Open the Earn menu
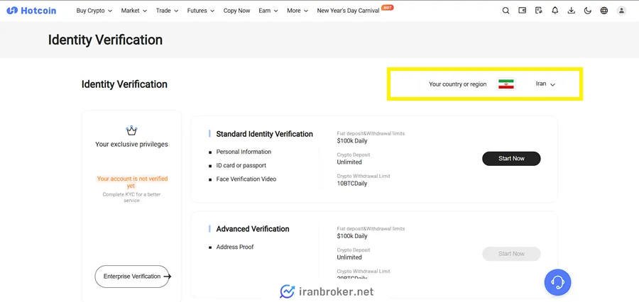 268,11
